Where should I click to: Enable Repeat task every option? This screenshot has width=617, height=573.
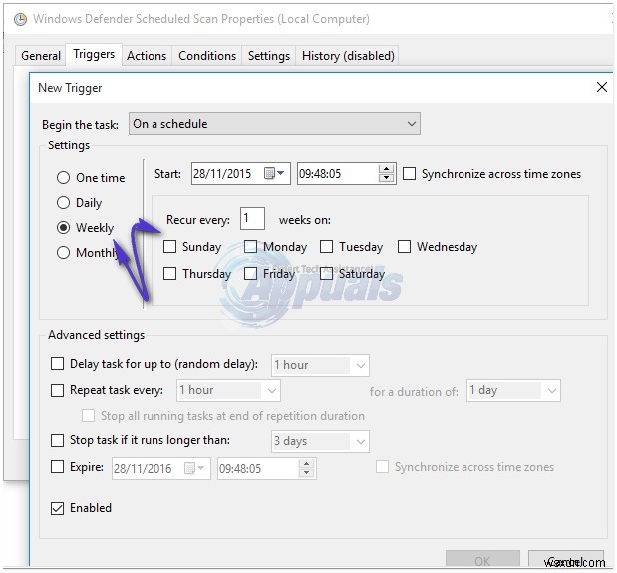pyautogui.click(x=57, y=390)
